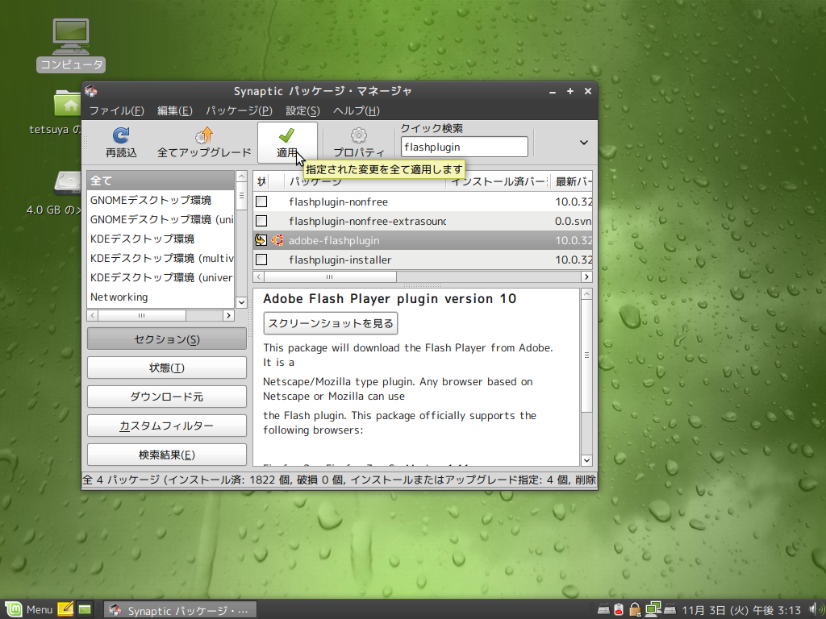
Task: Click the Synaptic icon in the window title bar
Action: (91, 91)
